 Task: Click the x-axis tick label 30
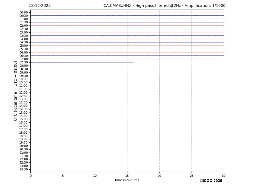click(224, 176)
